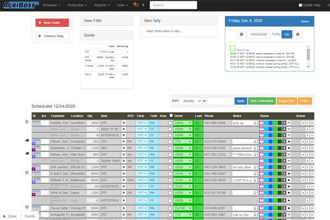Click C action button in Gillum row
Screen dimensions: 330x220
tap(307, 141)
